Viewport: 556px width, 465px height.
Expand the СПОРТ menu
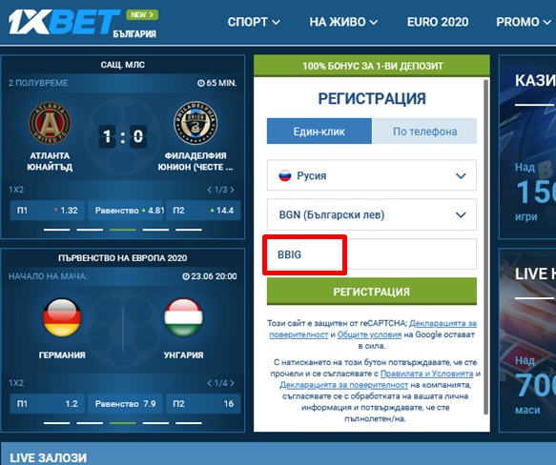pyautogui.click(x=254, y=22)
